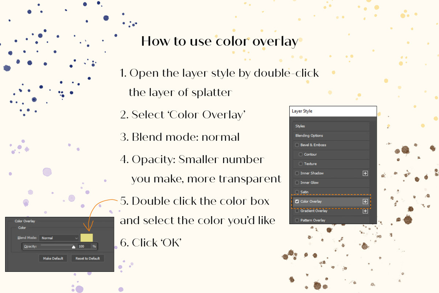
Task: Click the Reset to Default button
Action: [x=87, y=258]
